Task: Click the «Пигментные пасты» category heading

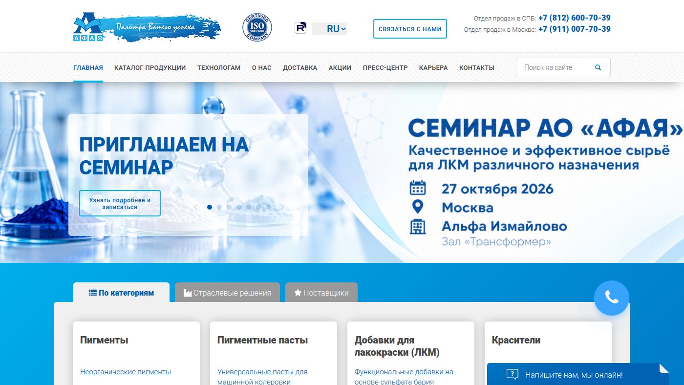Action: tap(262, 340)
